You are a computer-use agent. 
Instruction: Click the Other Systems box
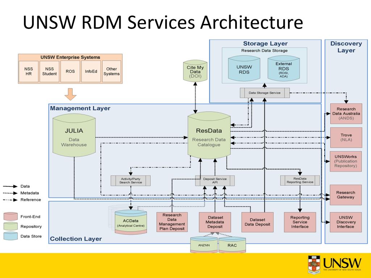[x=112, y=71]
